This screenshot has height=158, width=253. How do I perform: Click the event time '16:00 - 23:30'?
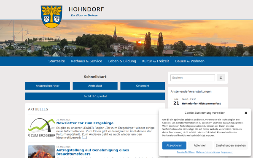tap(189, 99)
